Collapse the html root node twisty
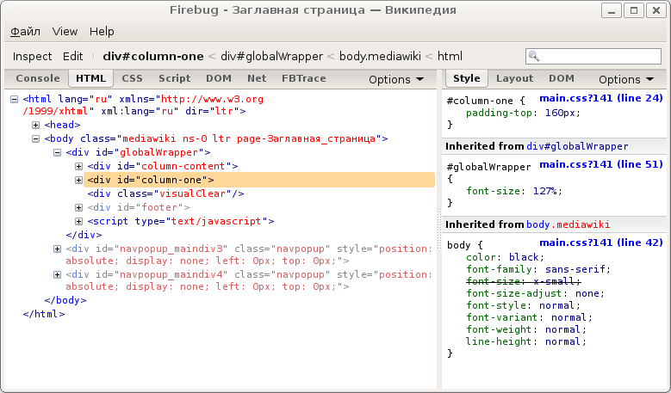The width and height of the screenshot is (671, 393). pyautogui.click(x=15, y=99)
